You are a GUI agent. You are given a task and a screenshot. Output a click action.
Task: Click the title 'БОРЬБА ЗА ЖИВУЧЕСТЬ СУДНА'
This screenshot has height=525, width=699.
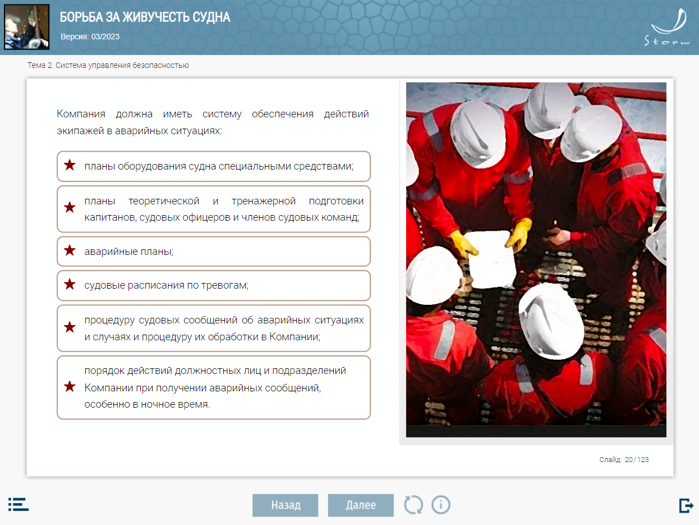click(145, 17)
